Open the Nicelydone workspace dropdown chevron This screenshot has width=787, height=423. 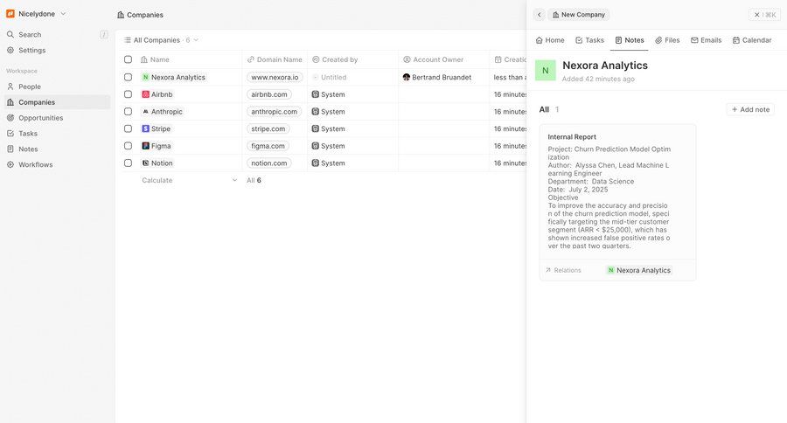click(63, 14)
